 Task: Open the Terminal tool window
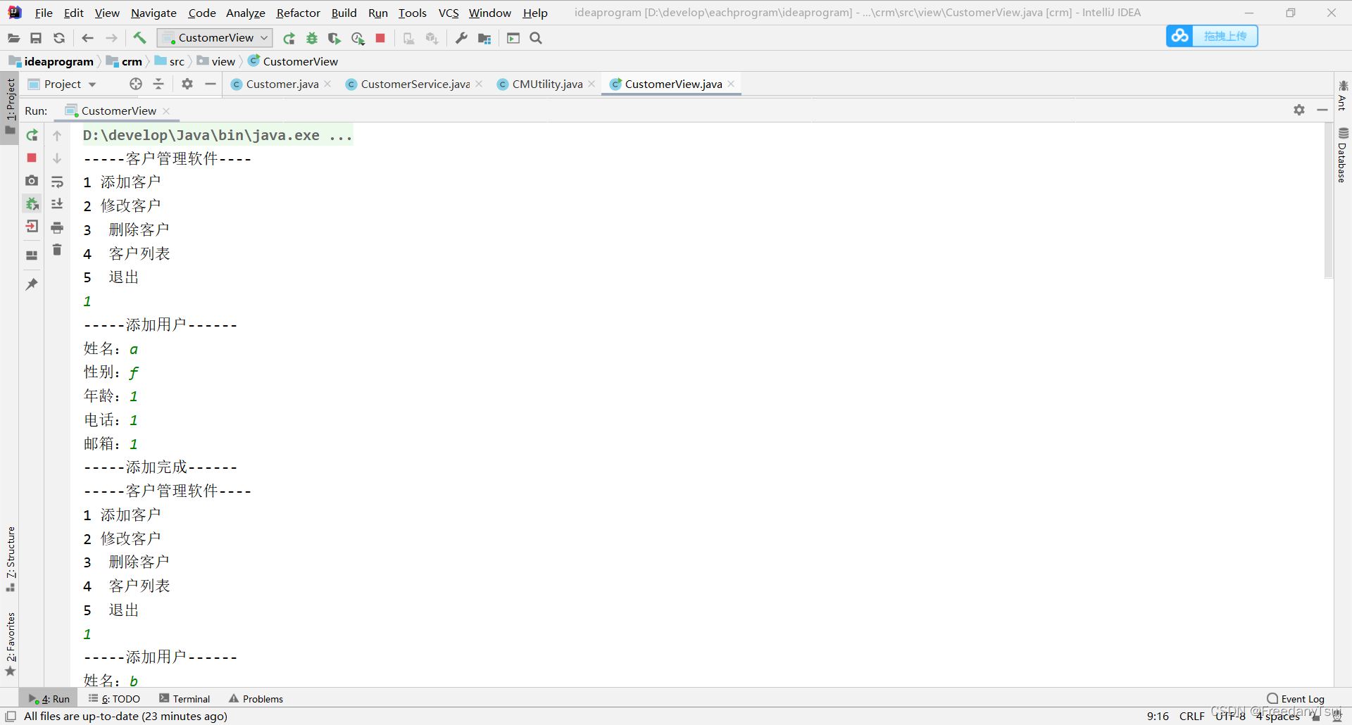coord(184,699)
